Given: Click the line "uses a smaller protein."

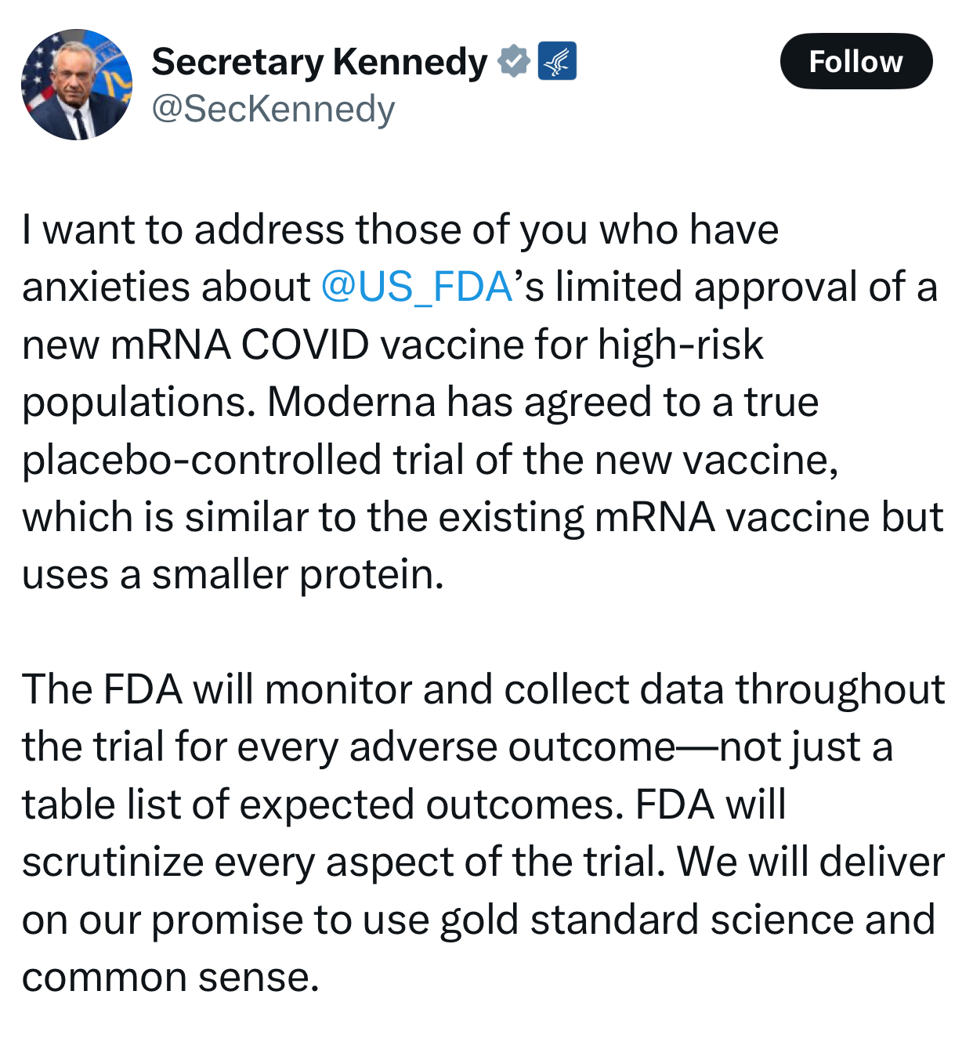Looking at the screenshot, I should click(x=233, y=575).
